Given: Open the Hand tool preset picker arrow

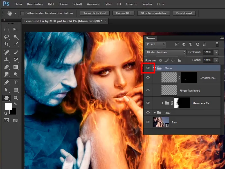Looking at the screenshot, I should tap(15, 13).
